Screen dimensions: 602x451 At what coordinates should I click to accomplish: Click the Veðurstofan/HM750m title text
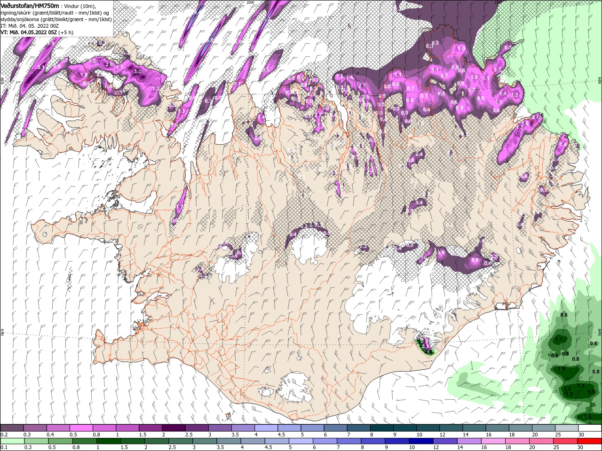click(30, 5)
